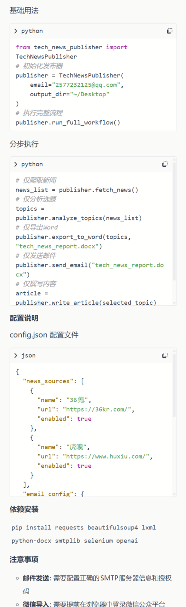Click the comment # 仅分析选题
Viewport: 186px width, 607px height.
coord(36,199)
